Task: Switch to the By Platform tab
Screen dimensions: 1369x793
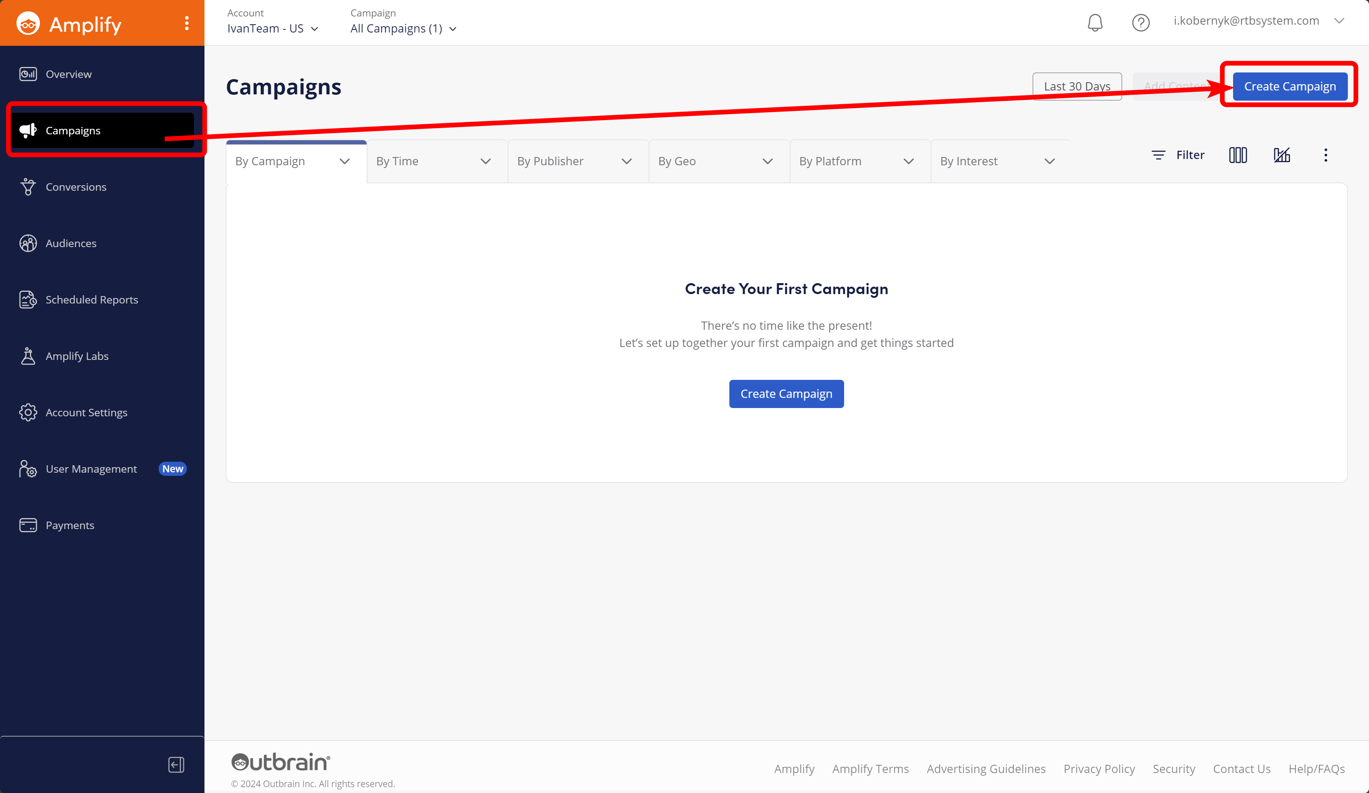Action: [x=860, y=161]
